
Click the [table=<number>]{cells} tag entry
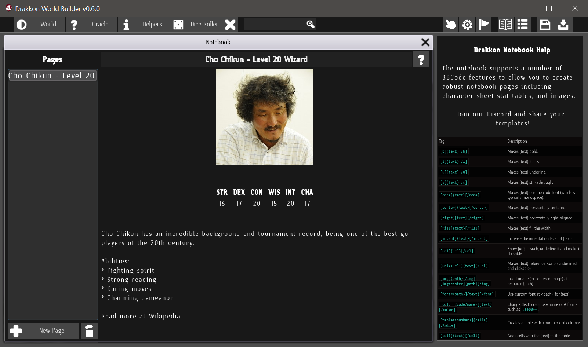click(464, 320)
